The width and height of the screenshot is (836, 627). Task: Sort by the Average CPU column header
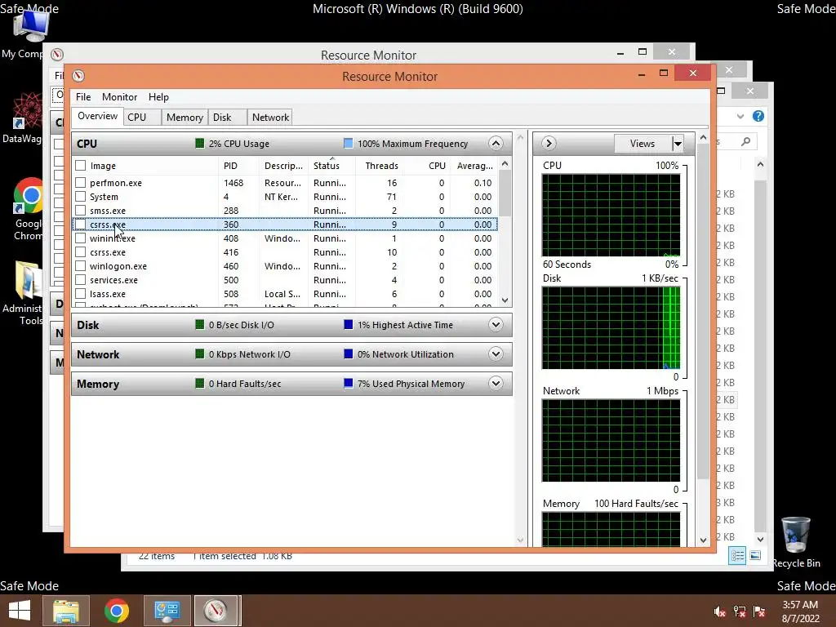click(x=474, y=166)
